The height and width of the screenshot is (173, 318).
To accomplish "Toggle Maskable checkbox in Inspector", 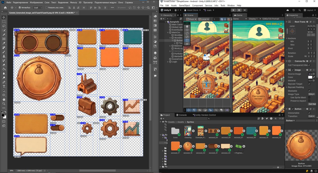I will (309, 91).
